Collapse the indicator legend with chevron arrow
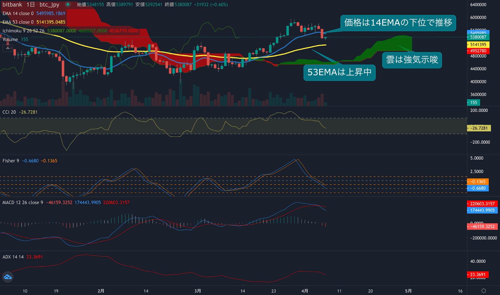The image size is (500, 295). click(7, 48)
